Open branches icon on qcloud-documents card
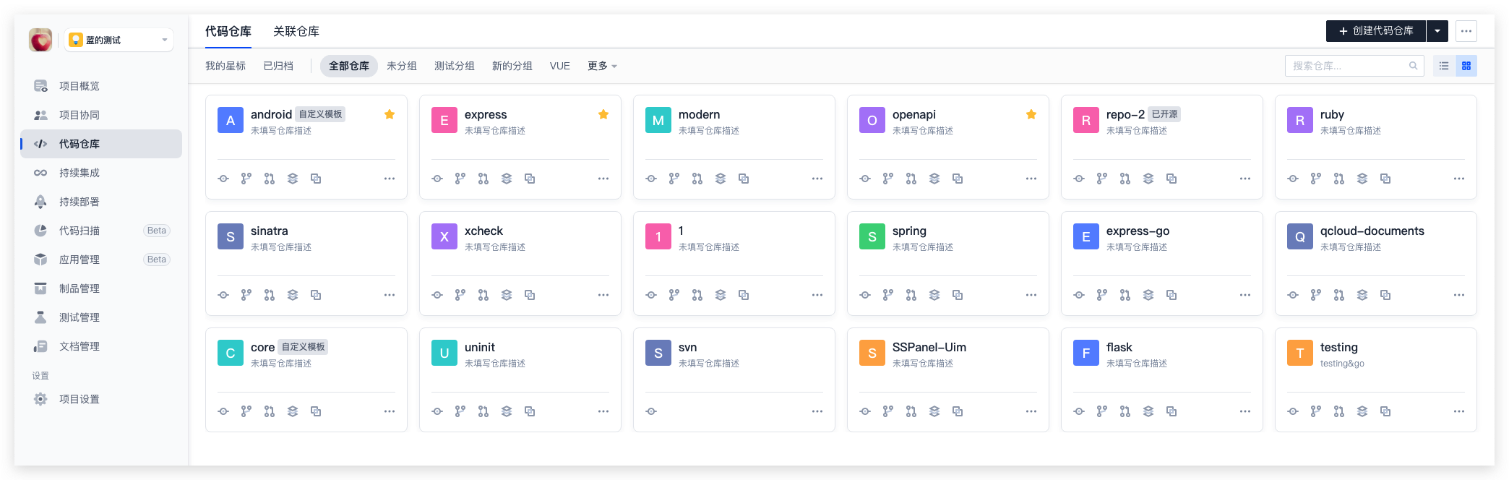Image resolution: width=1509 pixels, height=480 pixels. pos(1316,295)
